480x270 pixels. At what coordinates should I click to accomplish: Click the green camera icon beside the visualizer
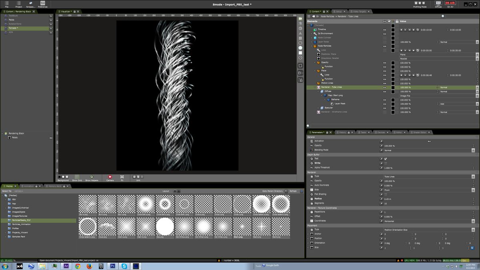[x=300, y=19]
